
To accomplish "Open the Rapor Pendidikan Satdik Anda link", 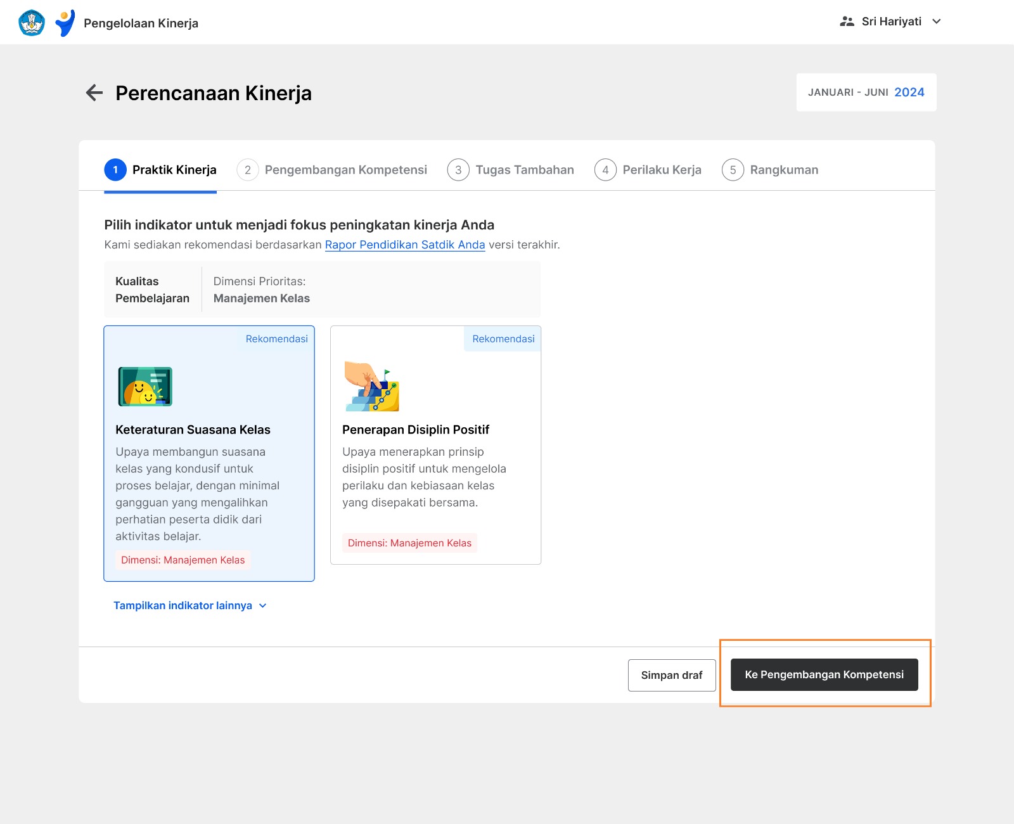I will pyautogui.click(x=405, y=245).
